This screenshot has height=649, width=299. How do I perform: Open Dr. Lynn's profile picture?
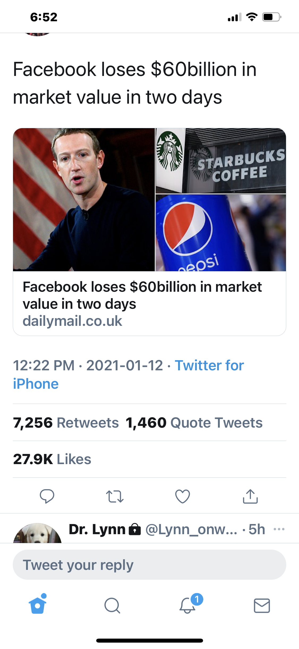pos(37,533)
